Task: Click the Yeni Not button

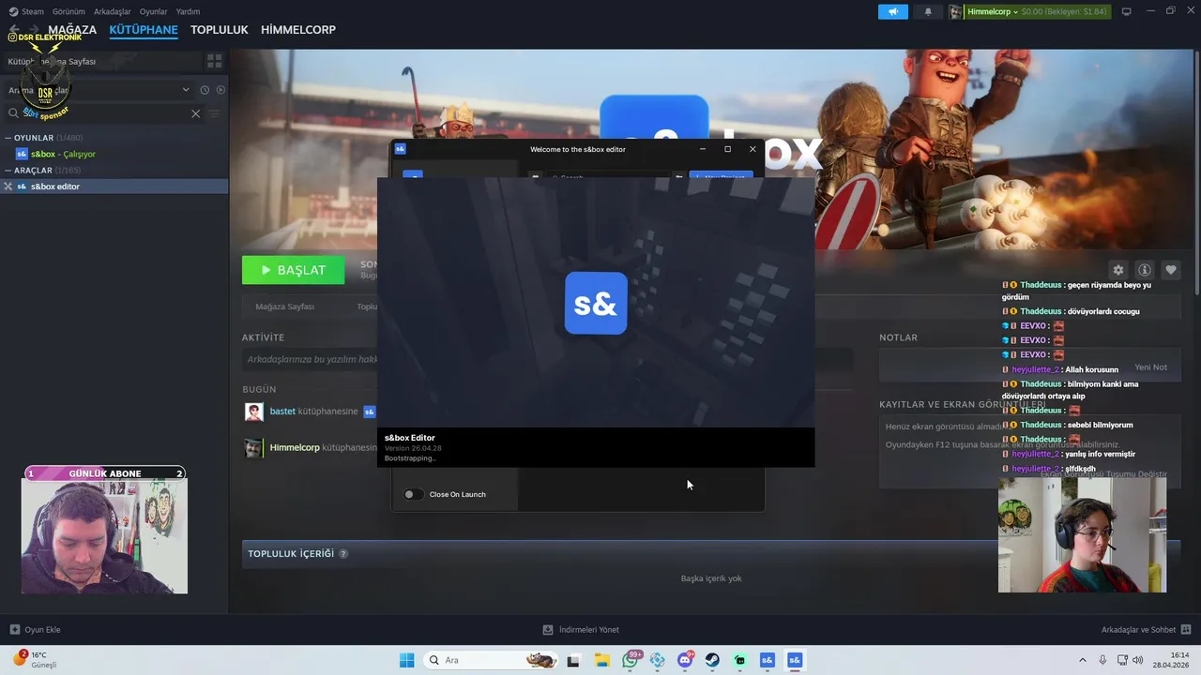Action: tap(1150, 367)
